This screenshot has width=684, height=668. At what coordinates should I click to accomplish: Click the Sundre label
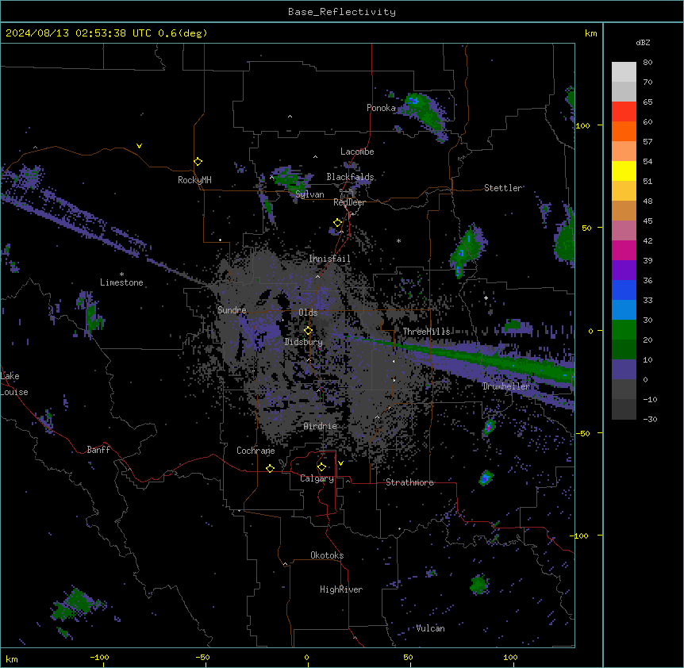tap(232, 310)
